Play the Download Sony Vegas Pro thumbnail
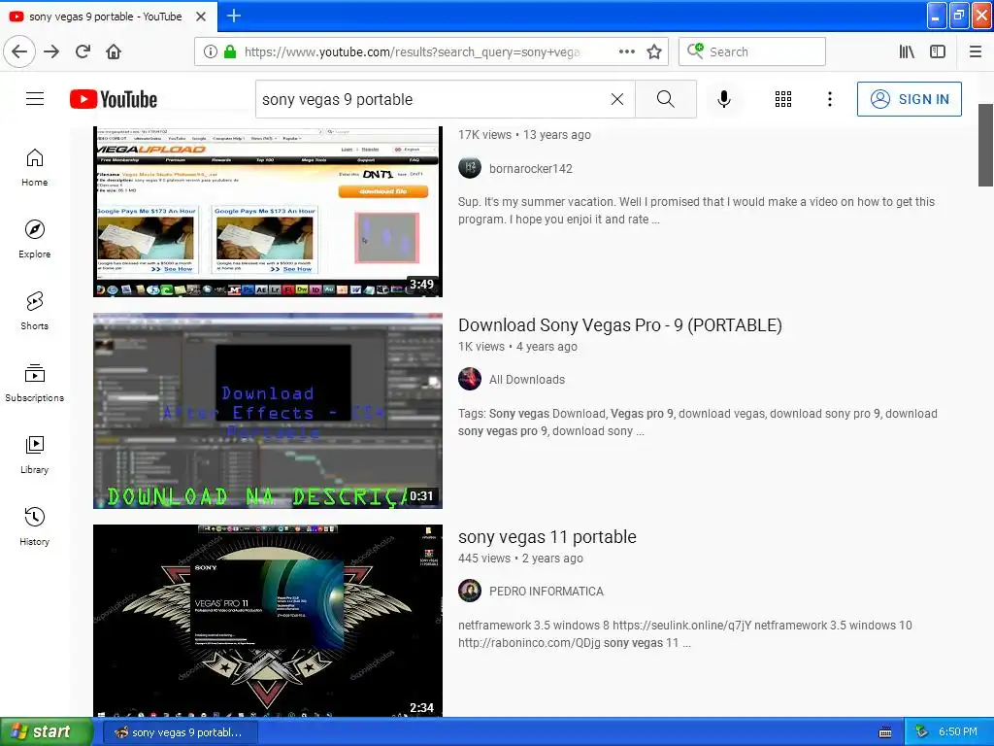994x746 pixels. point(268,411)
